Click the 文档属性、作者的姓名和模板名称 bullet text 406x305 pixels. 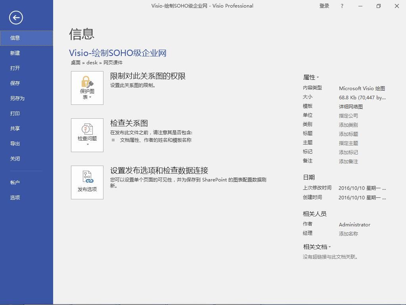pos(155,140)
